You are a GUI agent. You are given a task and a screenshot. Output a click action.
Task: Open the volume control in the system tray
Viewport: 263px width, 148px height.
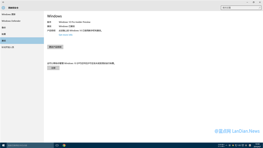pyautogui.click(x=240, y=145)
